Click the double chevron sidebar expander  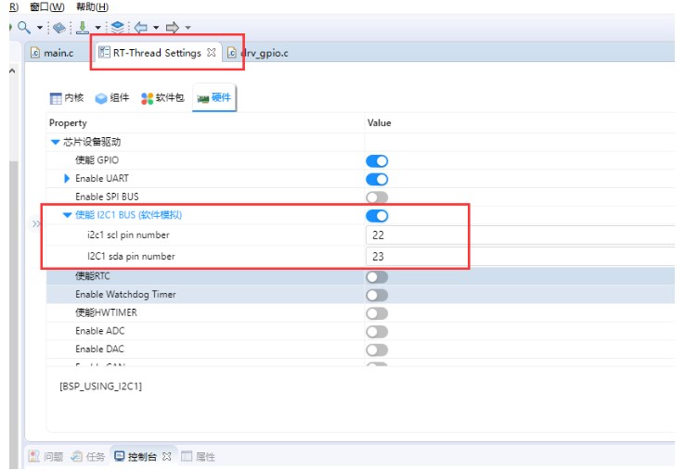[36, 223]
